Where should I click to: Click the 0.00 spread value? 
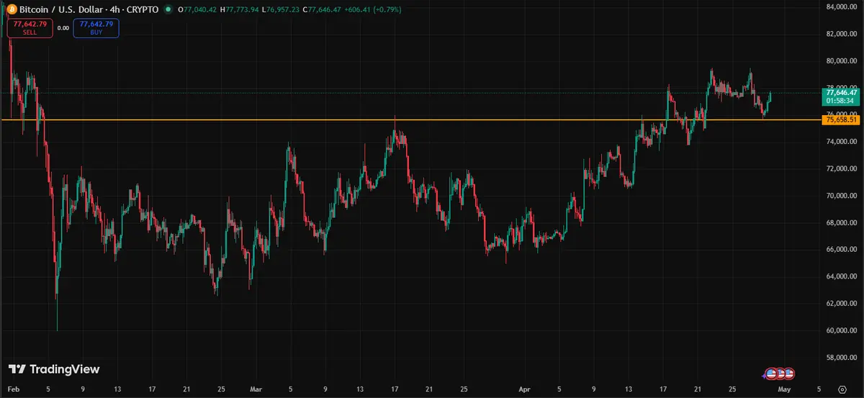(63, 28)
